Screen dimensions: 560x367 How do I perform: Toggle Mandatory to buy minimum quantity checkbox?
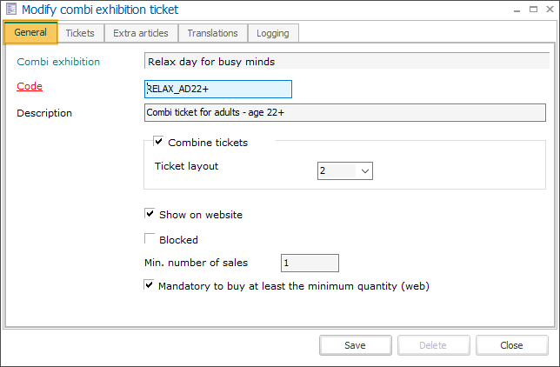[x=150, y=285]
